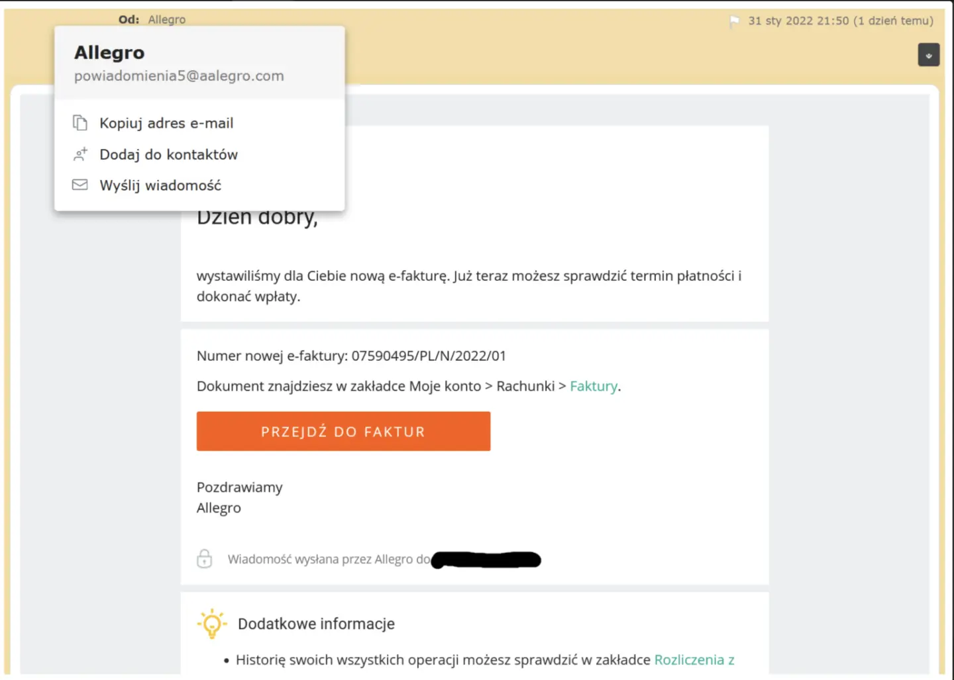
Task: Click the powiadomienia5@aalegro.com address
Action: pos(179,76)
